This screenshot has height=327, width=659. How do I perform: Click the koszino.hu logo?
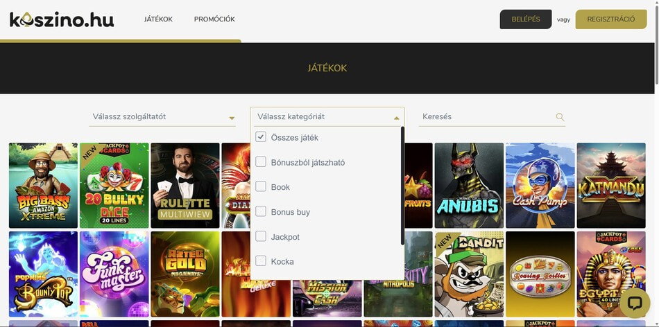tap(61, 19)
